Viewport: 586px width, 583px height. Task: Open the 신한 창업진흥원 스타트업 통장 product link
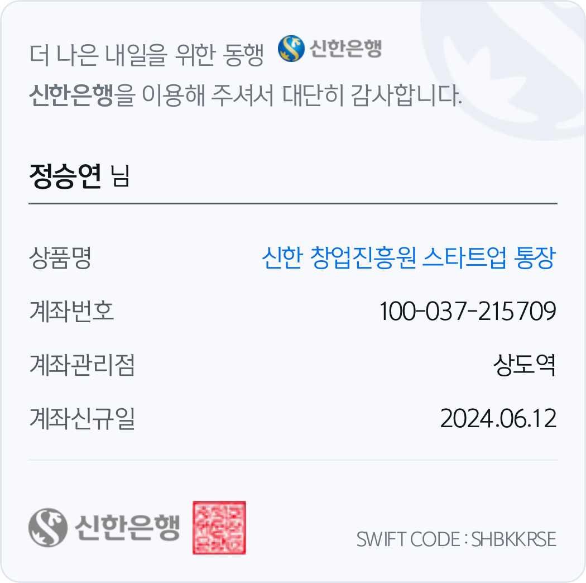coord(409,257)
